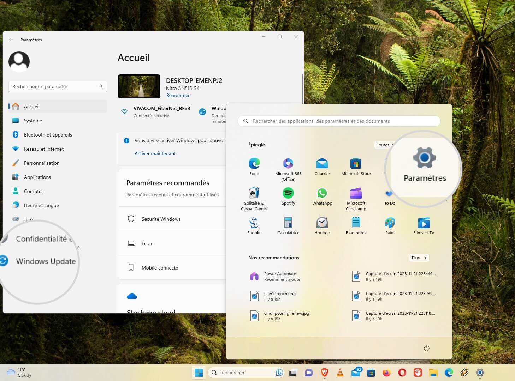515x381 pixels.
Task: Click the desktop wallpaper thumbnail in Settings
Action: (x=139, y=86)
